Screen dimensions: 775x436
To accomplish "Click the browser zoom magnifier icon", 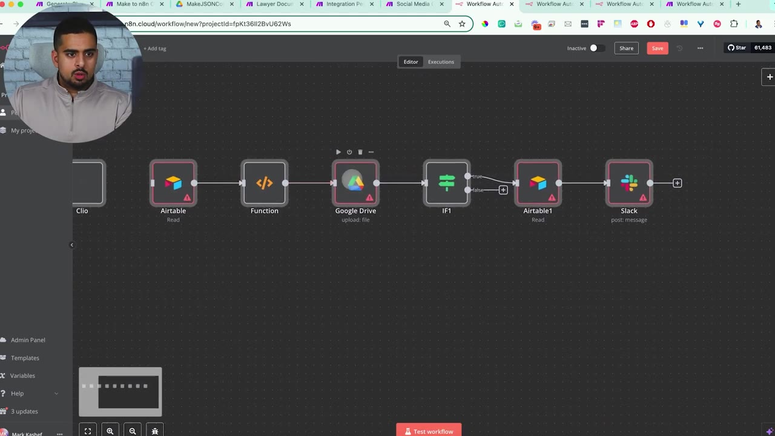I will tap(447, 24).
